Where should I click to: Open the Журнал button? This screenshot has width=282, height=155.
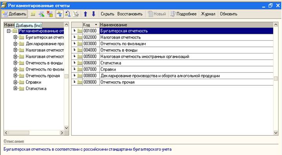pyautogui.click(x=208, y=14)
